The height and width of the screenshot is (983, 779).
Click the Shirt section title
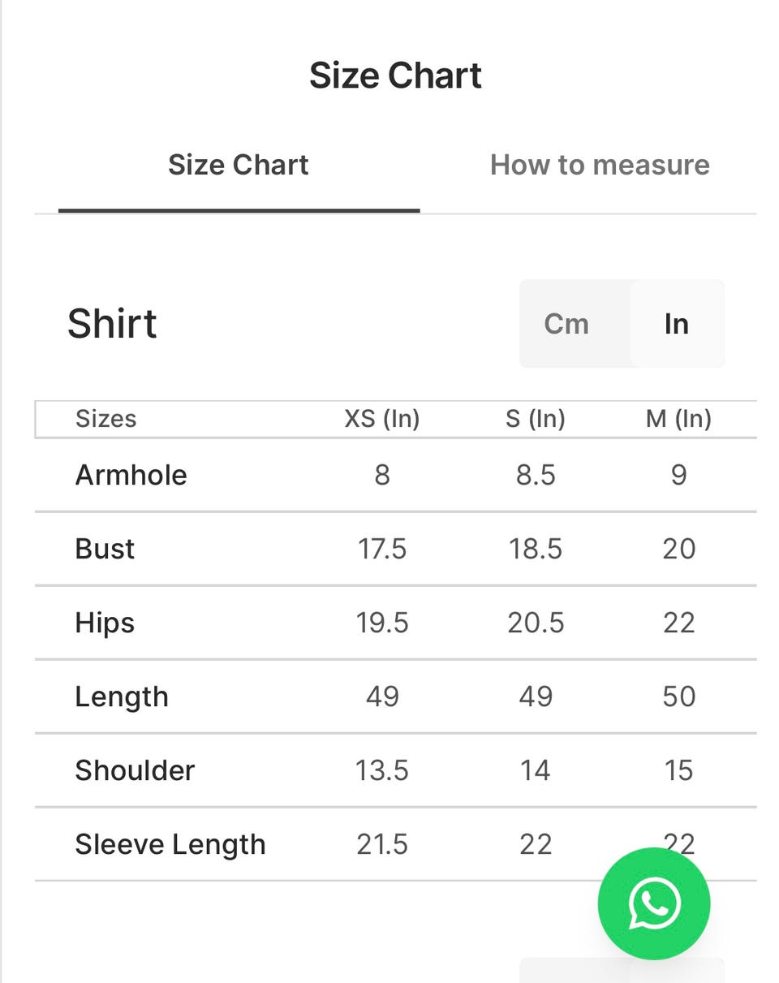112,324
